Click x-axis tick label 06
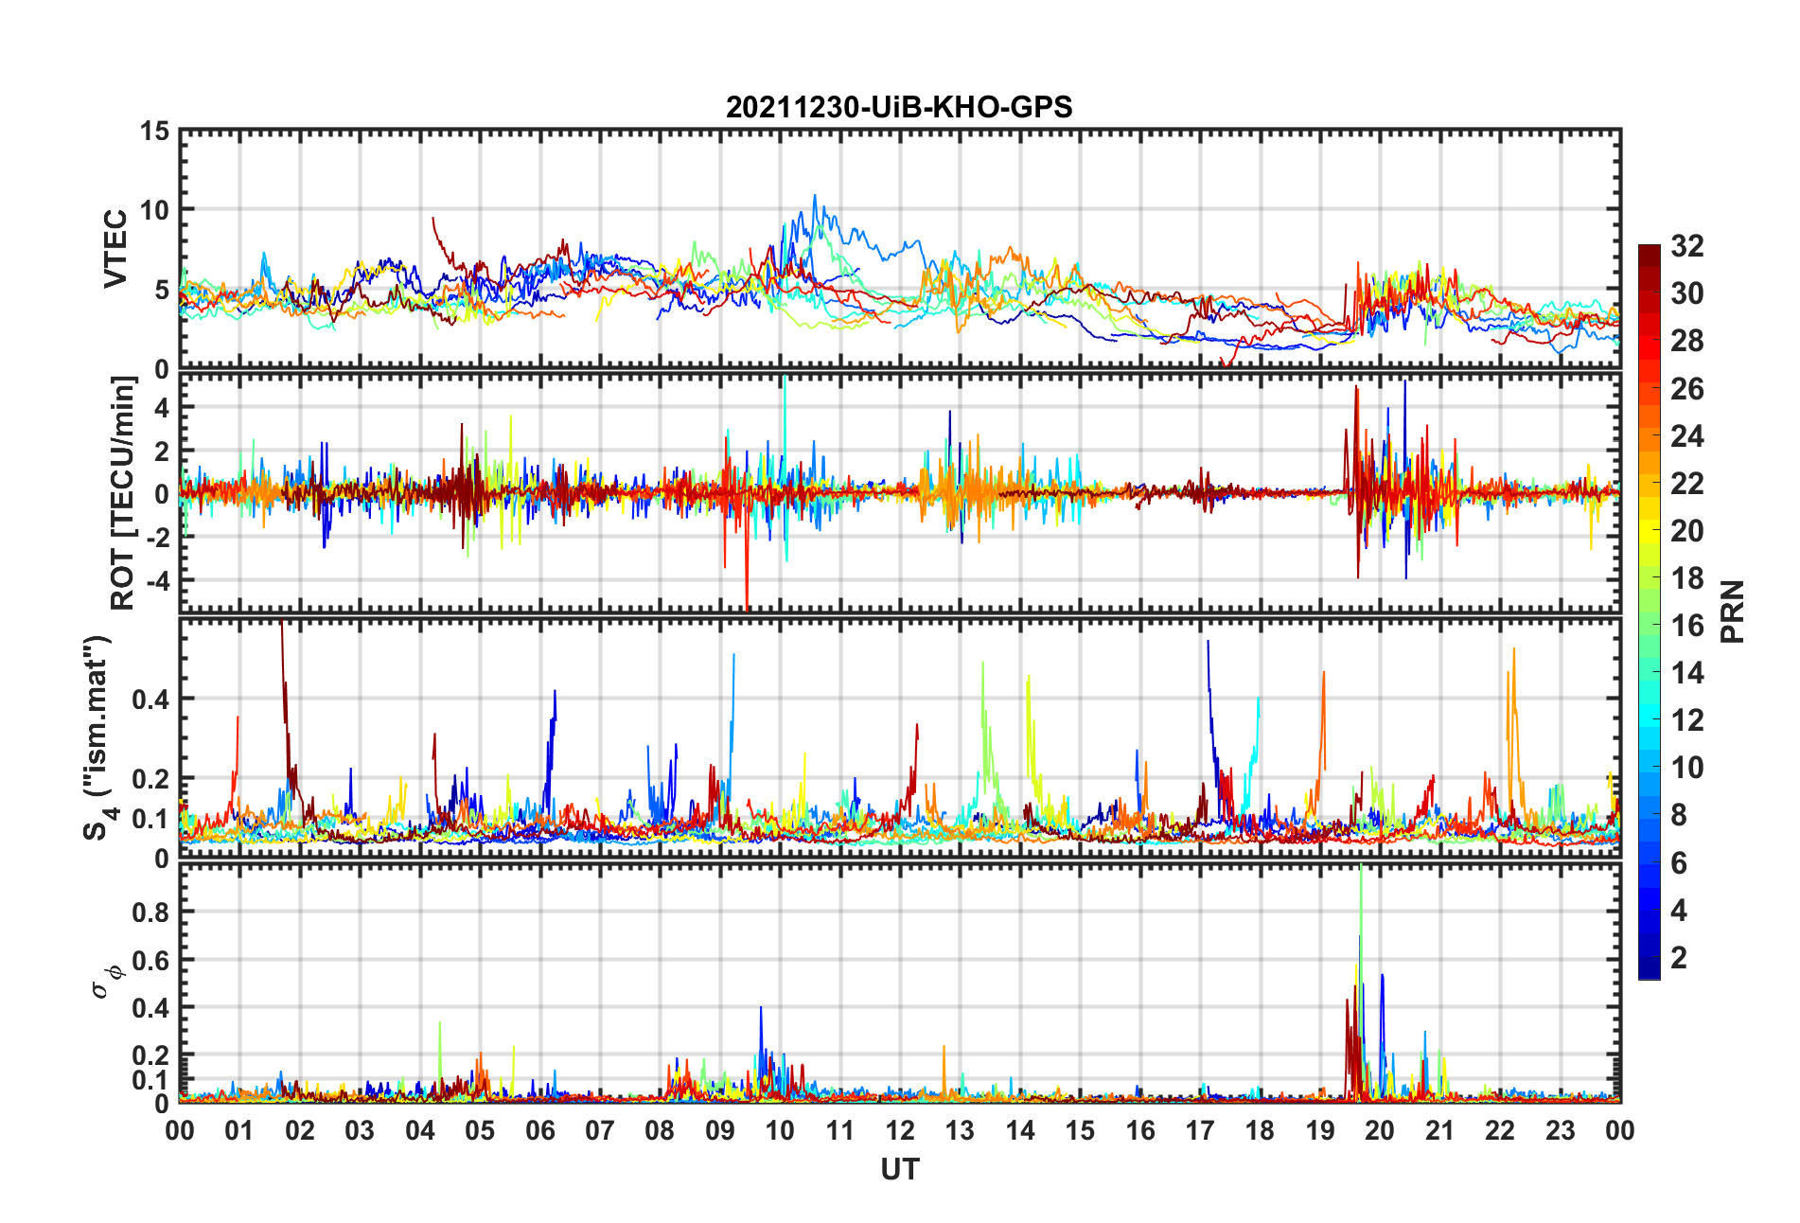Screen dimensions: 1800x1223 point(539,1130)
